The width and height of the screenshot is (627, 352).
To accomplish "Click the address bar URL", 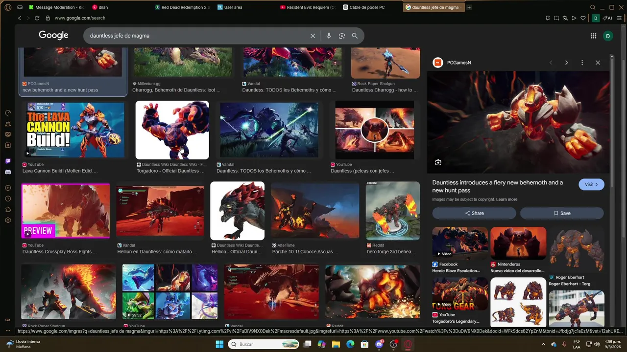I will (80, 18).
